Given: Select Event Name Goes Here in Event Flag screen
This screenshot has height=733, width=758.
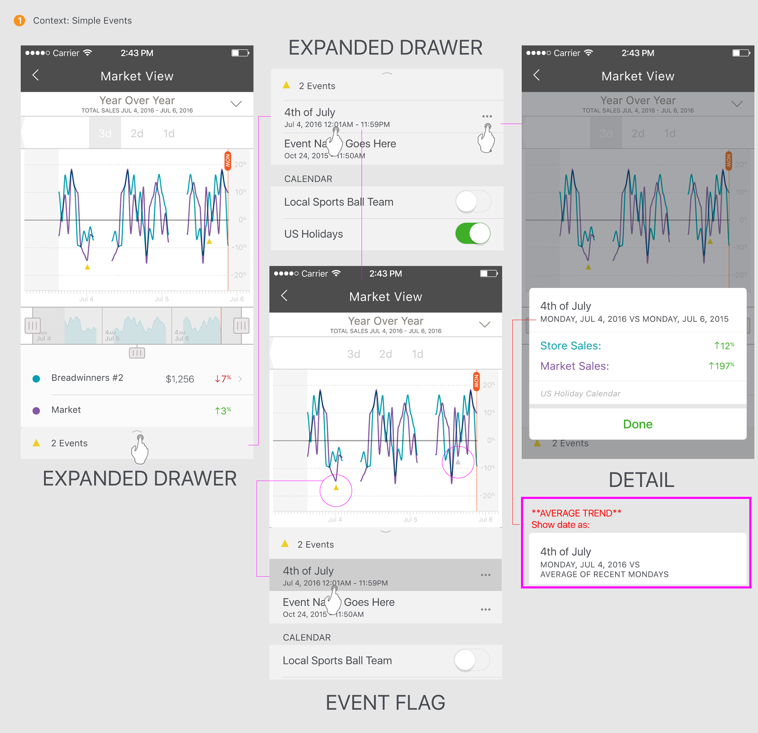Looking at the screenshot, I should [386, 607].
